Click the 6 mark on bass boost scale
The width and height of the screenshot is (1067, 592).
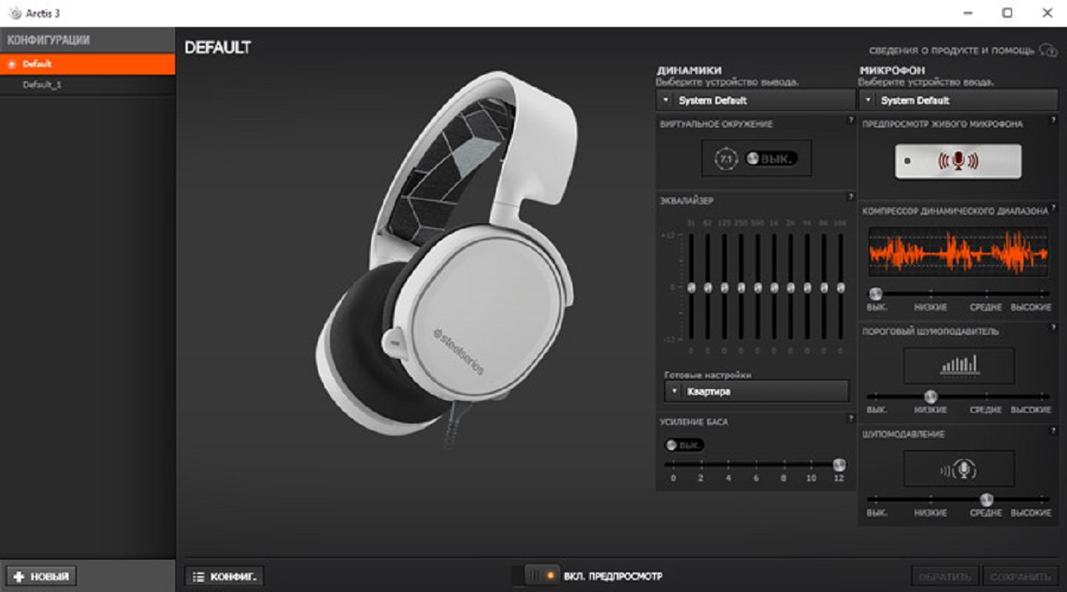755,479
